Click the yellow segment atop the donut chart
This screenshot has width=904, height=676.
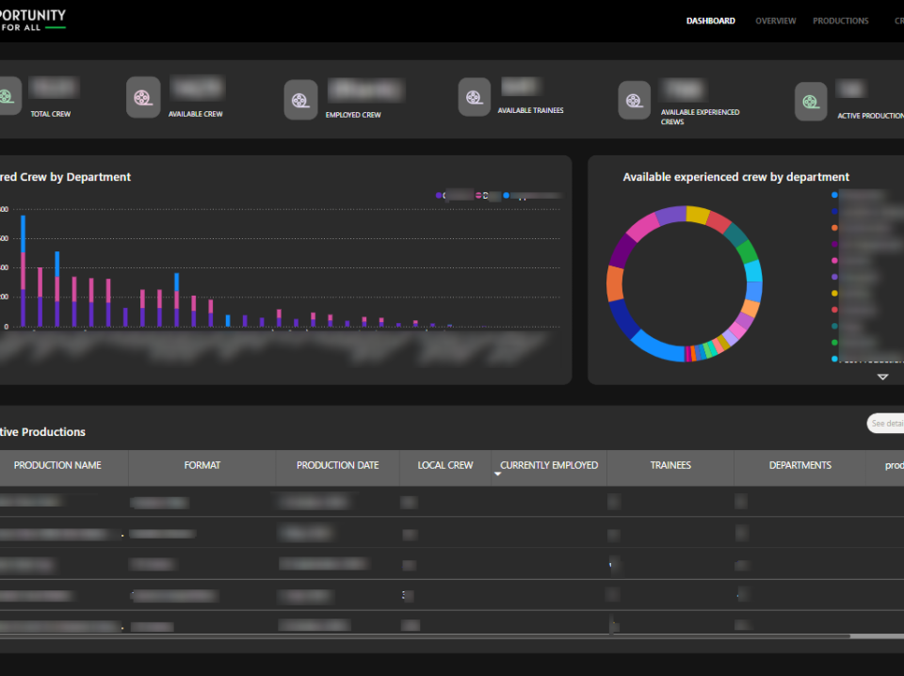point(697,215)
